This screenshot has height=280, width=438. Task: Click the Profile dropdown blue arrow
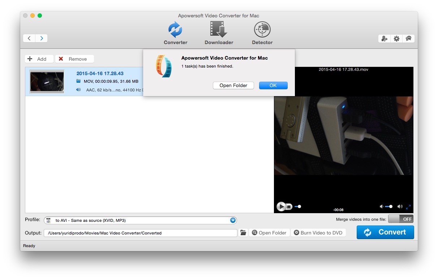pos(233,220)
